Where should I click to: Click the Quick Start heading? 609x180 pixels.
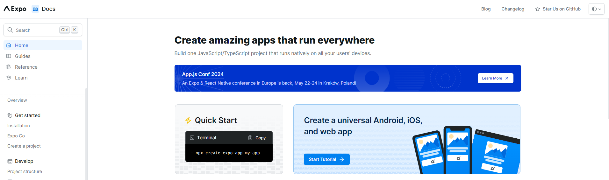click(216, 121)
